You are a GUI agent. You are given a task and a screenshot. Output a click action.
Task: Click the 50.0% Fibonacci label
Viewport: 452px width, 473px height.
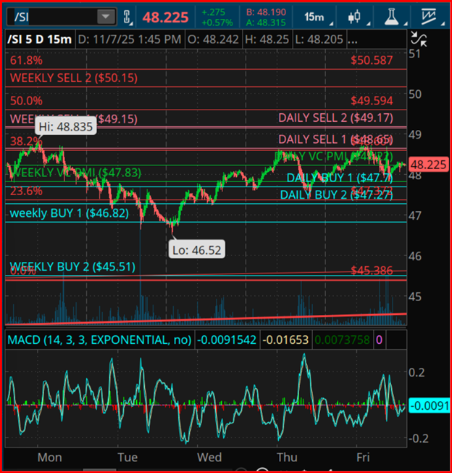pos(26,101)
